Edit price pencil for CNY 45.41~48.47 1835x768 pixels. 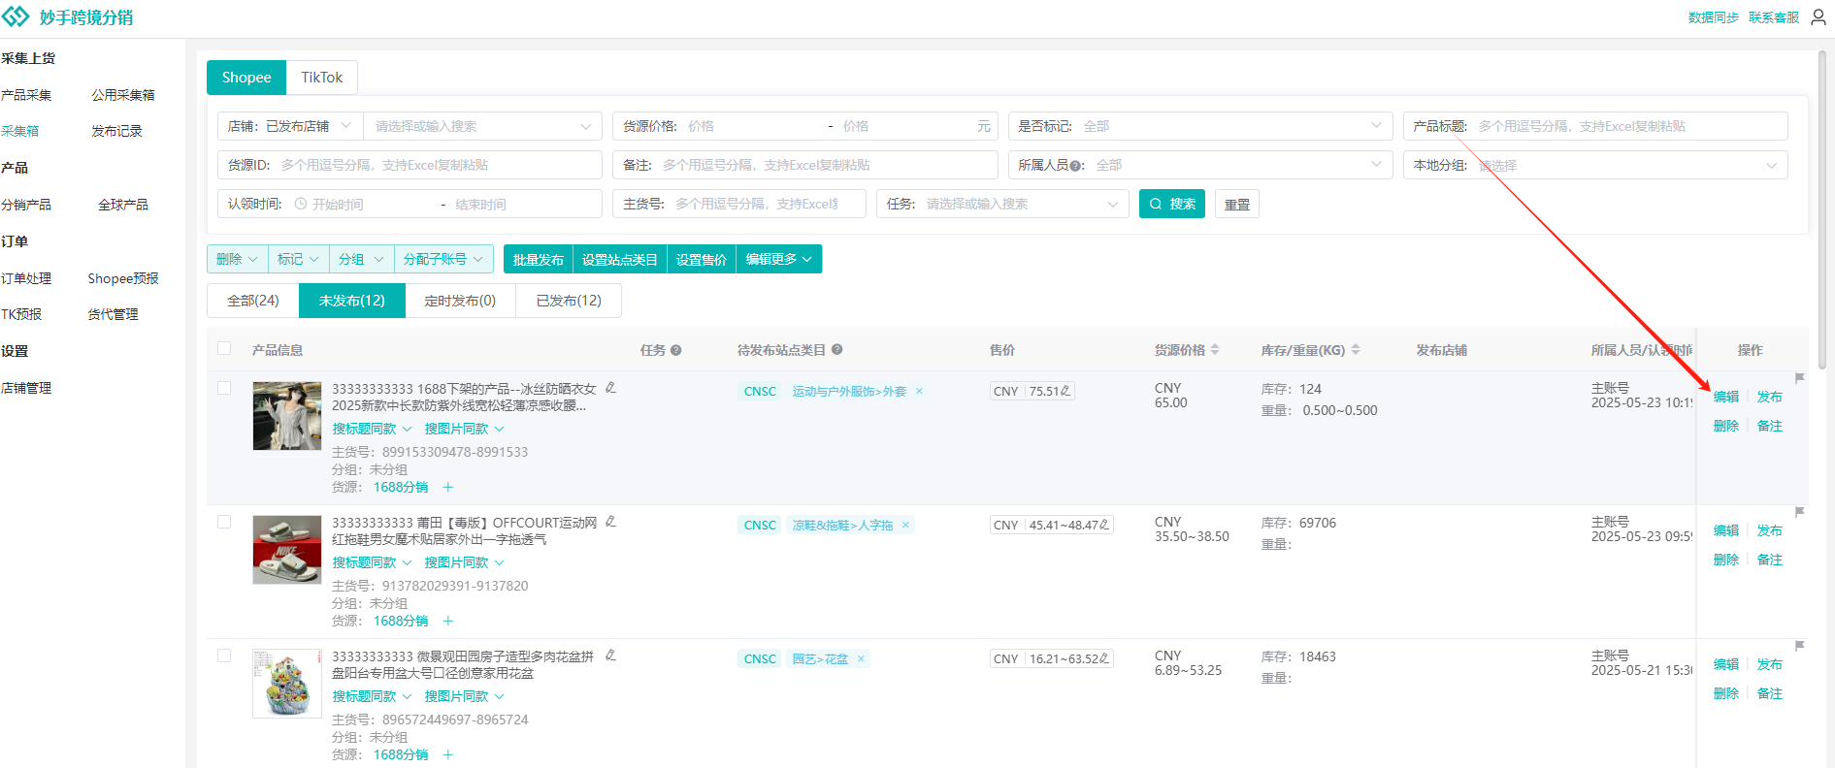1103,525
